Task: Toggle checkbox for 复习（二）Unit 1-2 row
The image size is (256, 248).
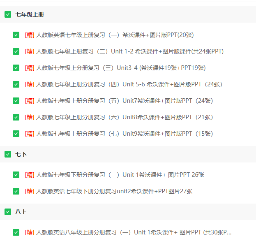Action: point(16,51)
